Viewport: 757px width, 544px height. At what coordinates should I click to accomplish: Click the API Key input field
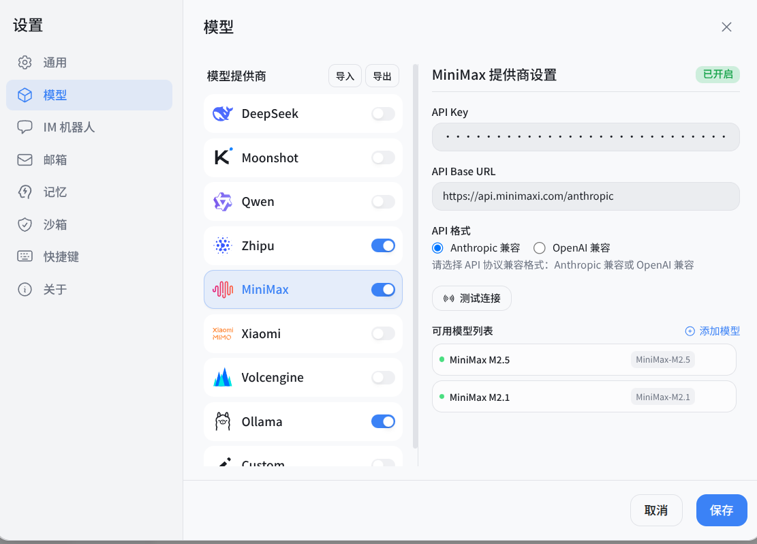tap(585, 137)
